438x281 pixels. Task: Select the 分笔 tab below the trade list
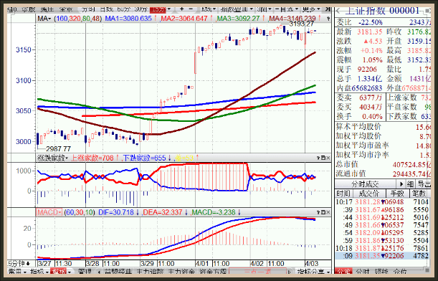[x=343, y=272]
